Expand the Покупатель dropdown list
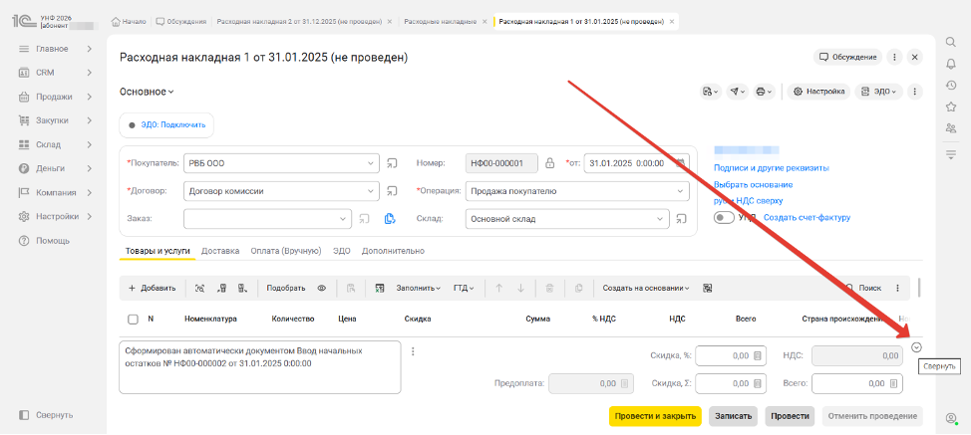 370,162
